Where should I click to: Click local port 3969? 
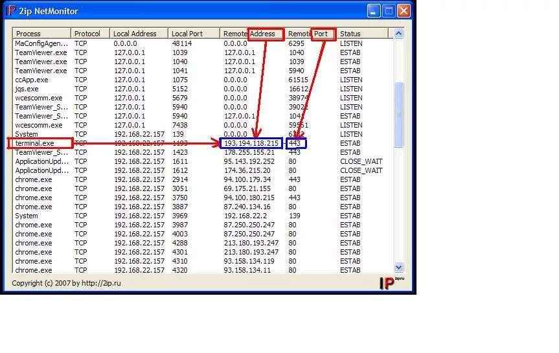179,216
